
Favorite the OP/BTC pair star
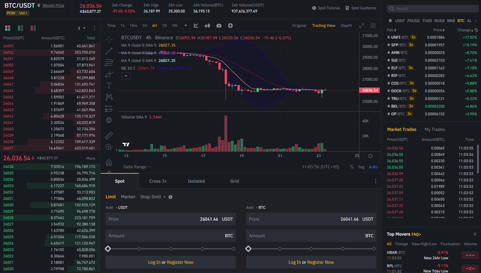pos(388,114)
